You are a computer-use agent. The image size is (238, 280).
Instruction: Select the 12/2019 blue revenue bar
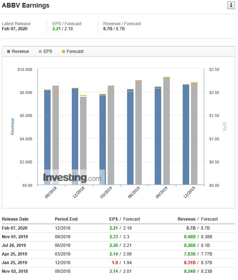coord(186,135)
